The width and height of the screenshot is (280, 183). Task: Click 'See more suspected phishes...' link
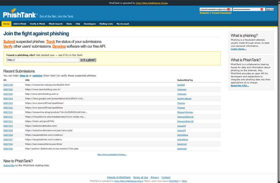[x=112, y=154]
